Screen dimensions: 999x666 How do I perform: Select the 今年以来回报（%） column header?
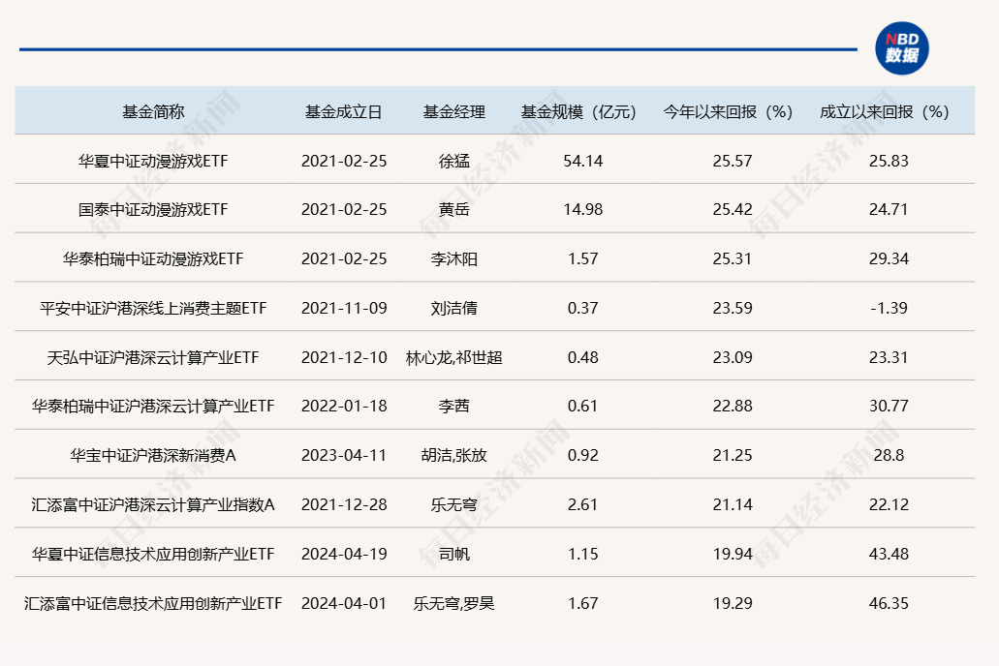(729, 112)
